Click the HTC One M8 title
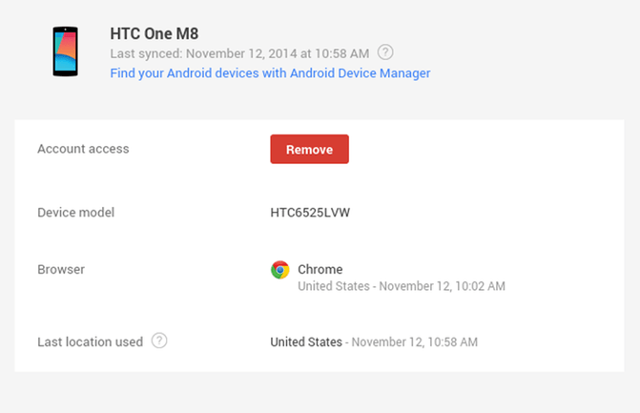This screenshot has width=640, height=413. coord(155,33)
